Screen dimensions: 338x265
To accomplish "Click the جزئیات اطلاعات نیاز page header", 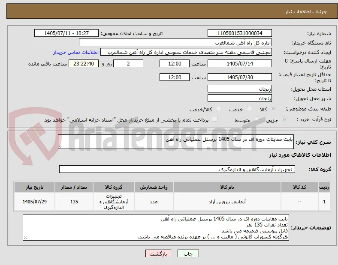I will tap(306, 12).
